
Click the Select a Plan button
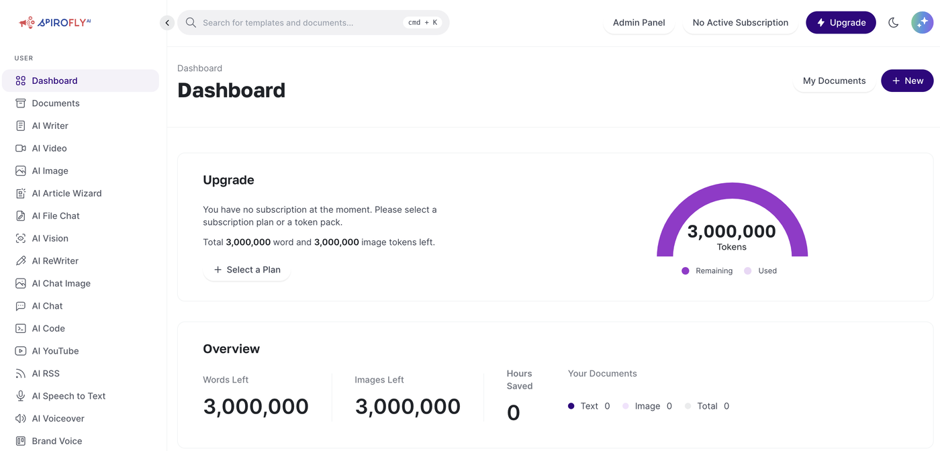pos(247,270)
